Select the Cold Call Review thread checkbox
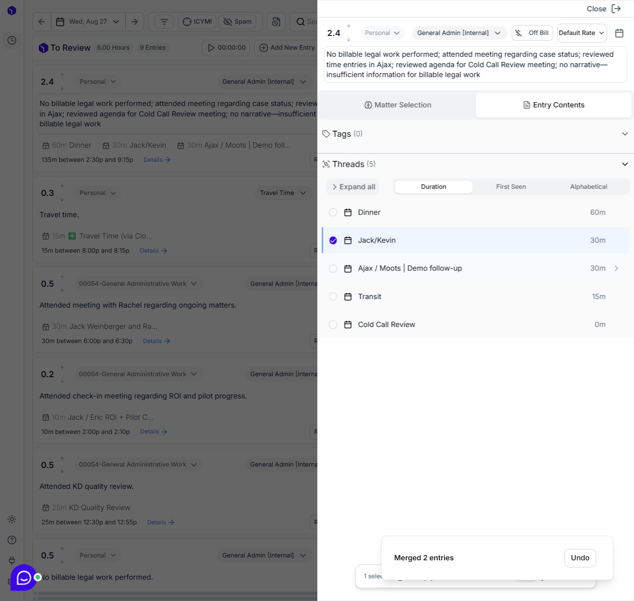This screenshot has width=634, height=601. click(333, 325)
